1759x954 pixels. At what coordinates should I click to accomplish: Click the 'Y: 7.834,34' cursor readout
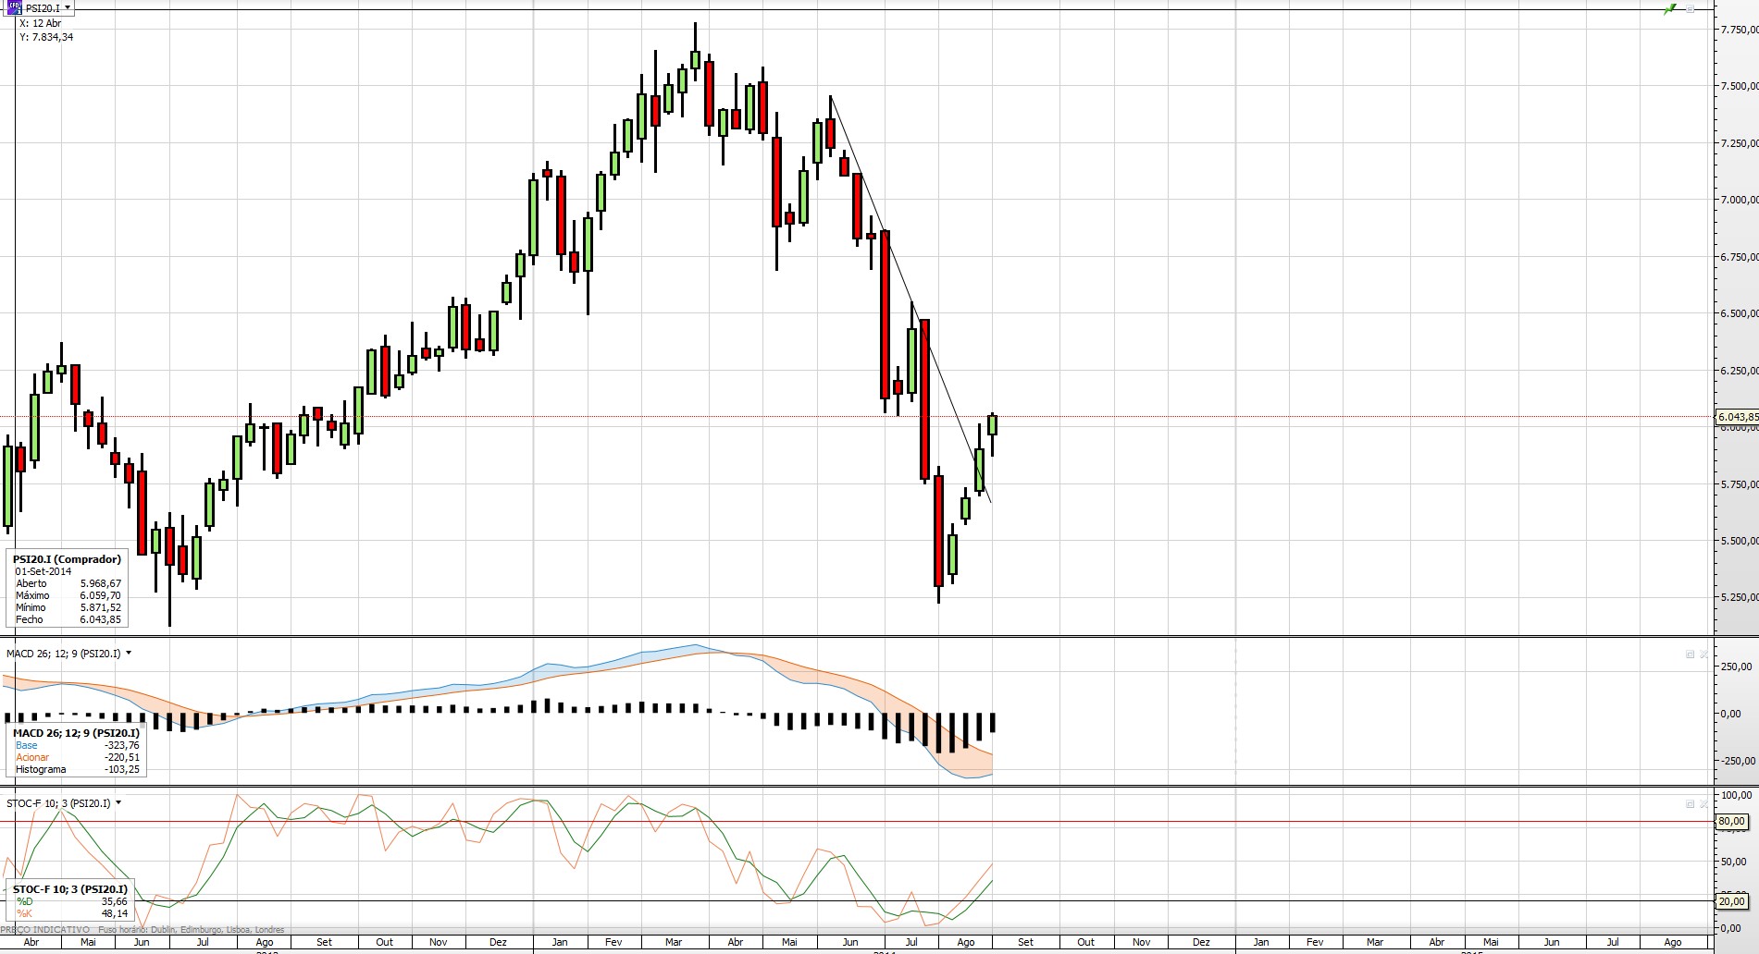pos(46,37)
